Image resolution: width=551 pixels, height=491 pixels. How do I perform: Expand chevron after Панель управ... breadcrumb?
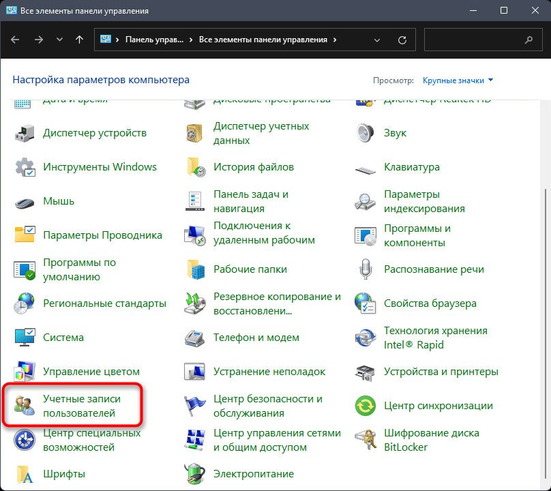[191, 40]
